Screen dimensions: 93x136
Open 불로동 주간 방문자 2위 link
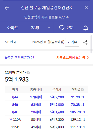tap(20, 58)
